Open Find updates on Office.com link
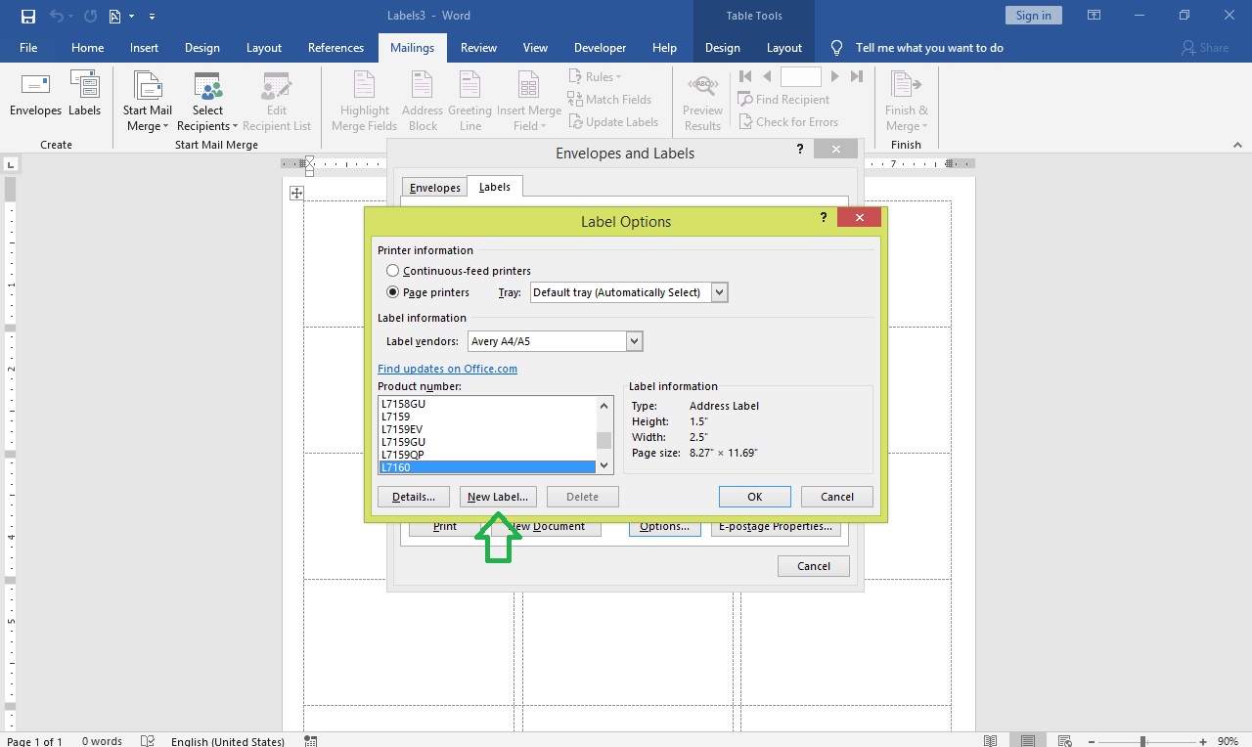The width and height of the screenshot is (1252, 747). coord(447,369)
